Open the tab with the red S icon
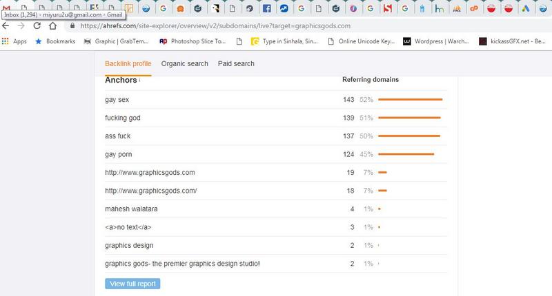This screenshot has width=552, height=296. point(388,8)
